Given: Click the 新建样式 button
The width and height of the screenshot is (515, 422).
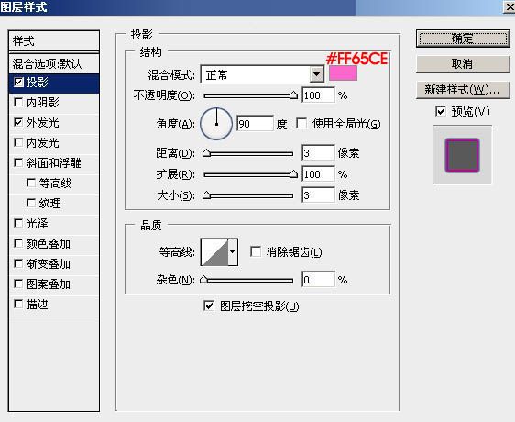Looking at the screenshot, I should tap(463, 90).
